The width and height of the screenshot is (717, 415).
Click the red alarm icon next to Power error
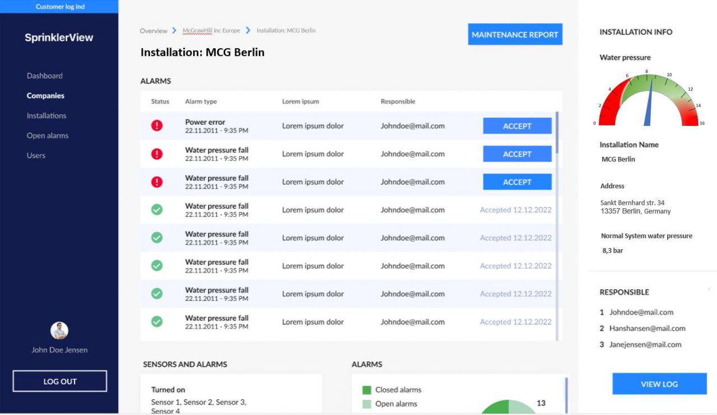[156, 125]
